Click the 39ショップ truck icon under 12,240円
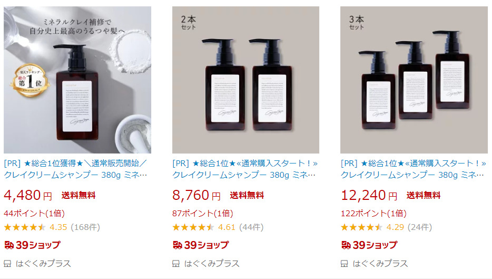 [346, 245]
